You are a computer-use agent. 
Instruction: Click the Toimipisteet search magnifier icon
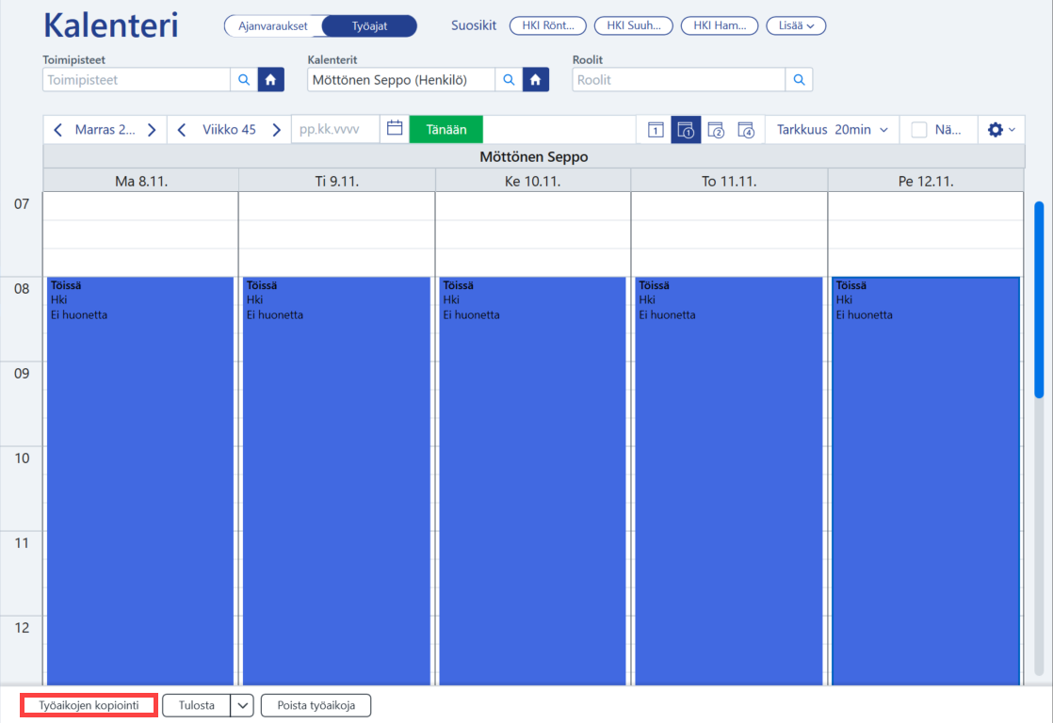tap(244, 80)
